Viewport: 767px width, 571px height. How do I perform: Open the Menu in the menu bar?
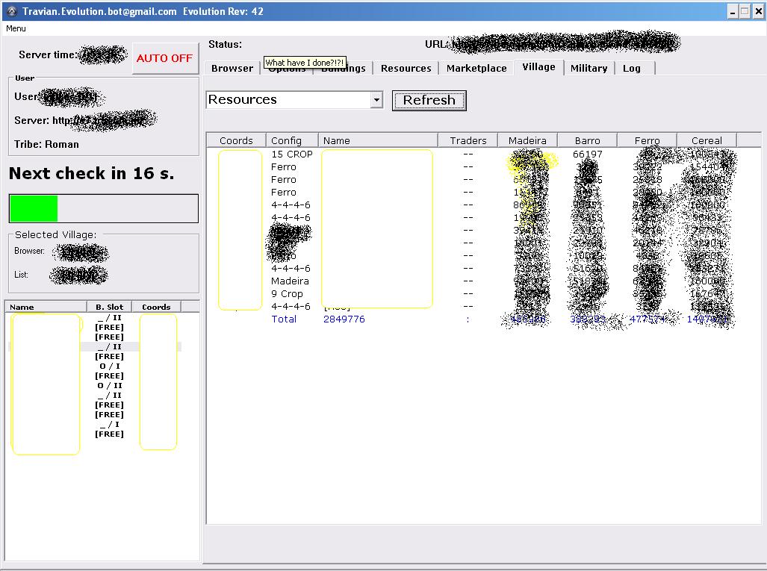pyautogui.click(x=16, y=28)
